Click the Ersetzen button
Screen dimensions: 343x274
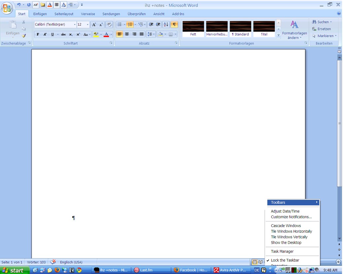point(322,29)
